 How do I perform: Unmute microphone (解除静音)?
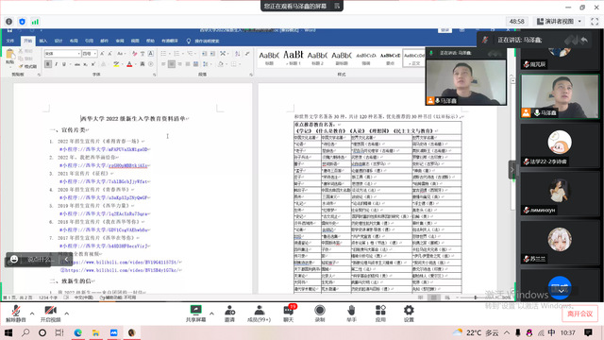point(16,314)
